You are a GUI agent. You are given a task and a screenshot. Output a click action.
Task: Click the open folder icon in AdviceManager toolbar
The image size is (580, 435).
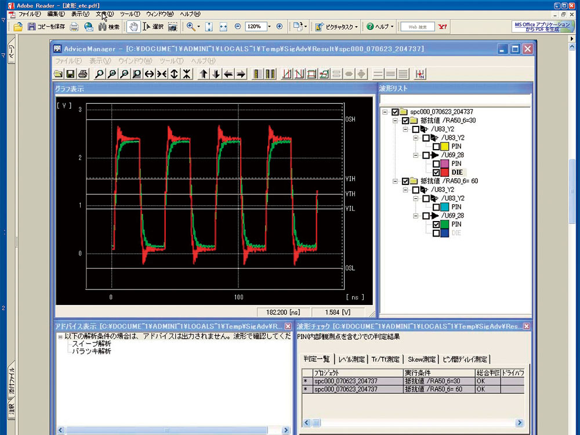click(58, 74)
